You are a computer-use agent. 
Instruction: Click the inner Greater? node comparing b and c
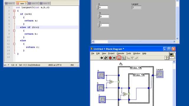tap(125, 94)
